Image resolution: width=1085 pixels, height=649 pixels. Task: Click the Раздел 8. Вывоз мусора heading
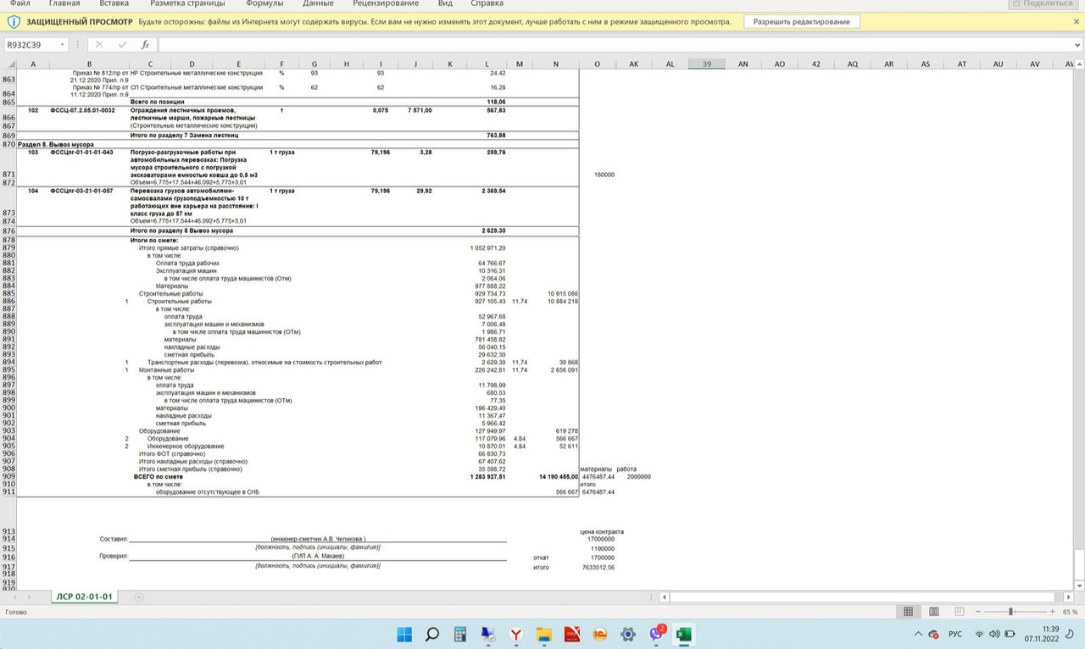pos(56,145)
